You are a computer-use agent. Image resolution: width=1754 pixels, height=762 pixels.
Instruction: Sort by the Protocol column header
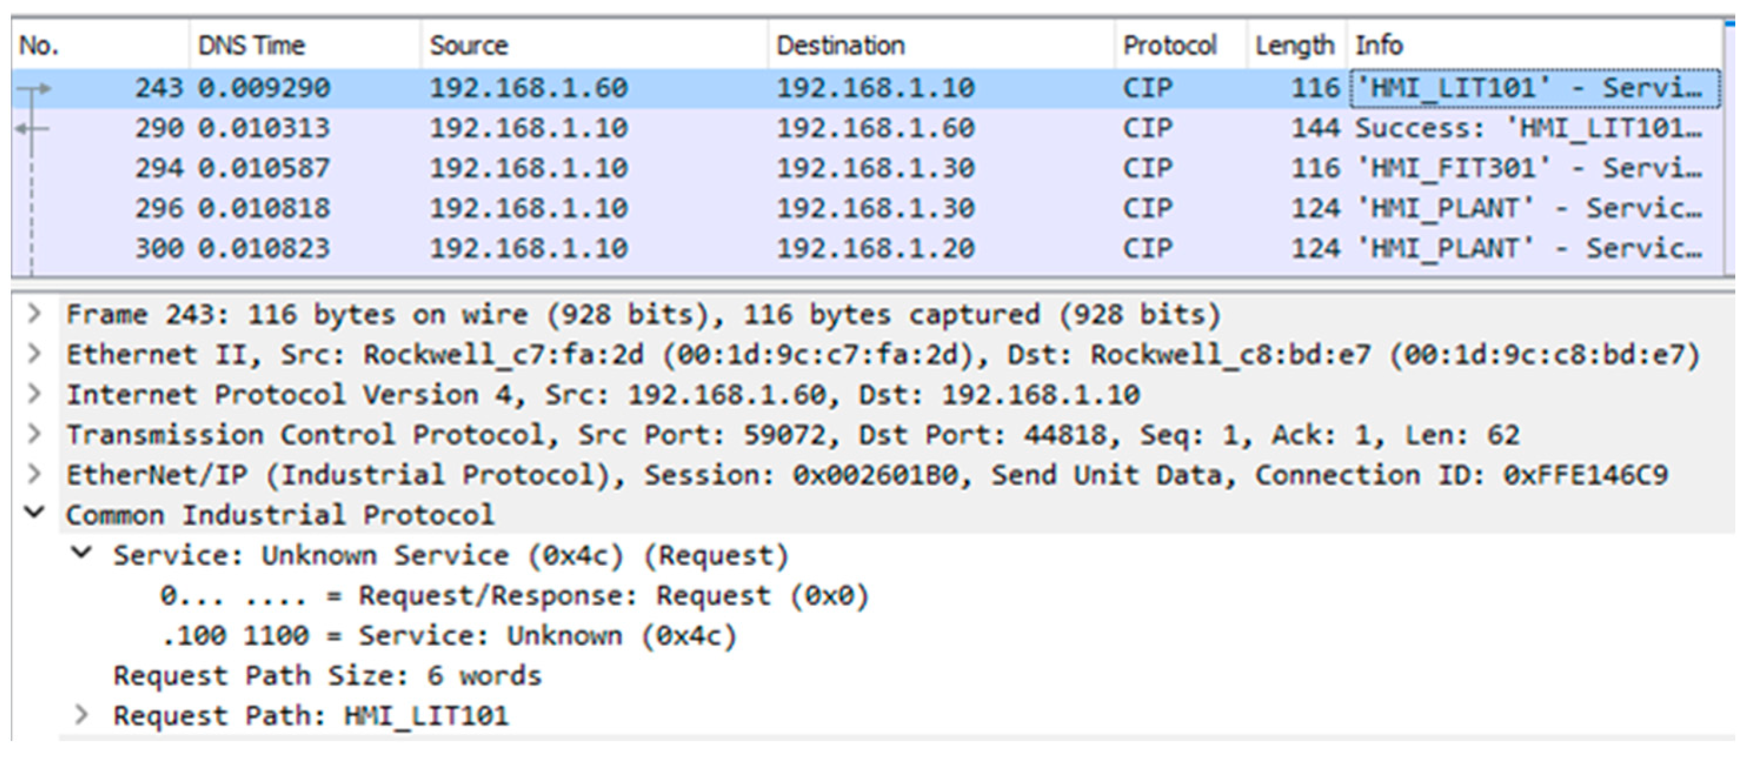(1169, 46)
